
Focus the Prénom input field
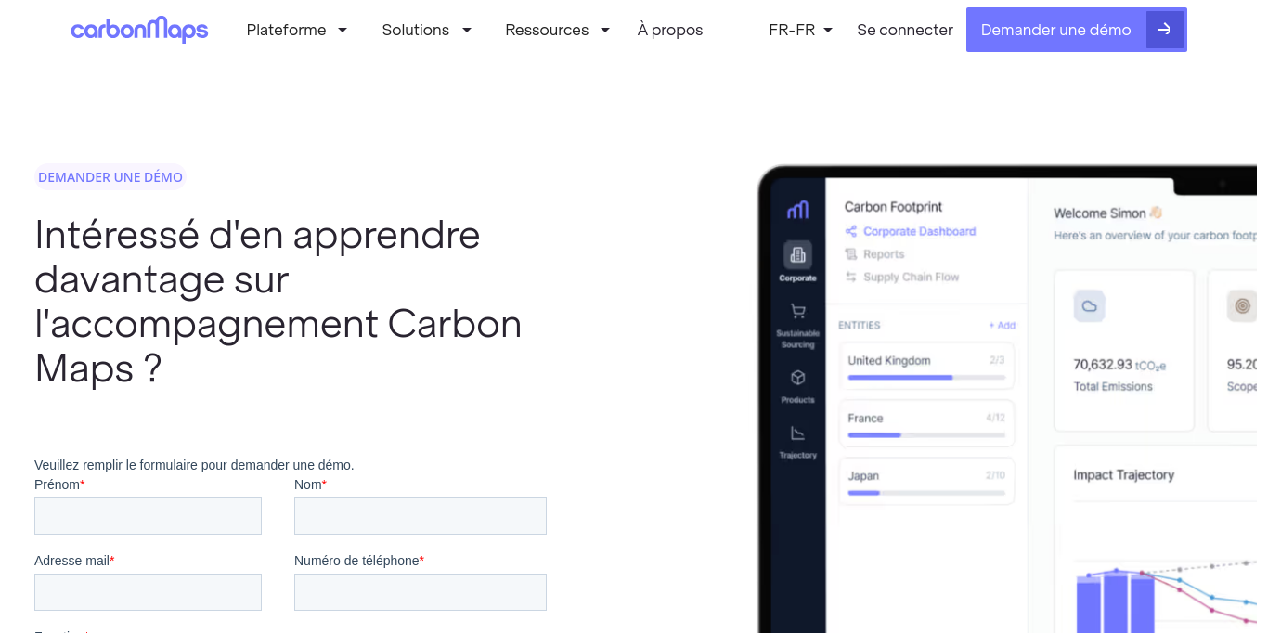[148, 516]
